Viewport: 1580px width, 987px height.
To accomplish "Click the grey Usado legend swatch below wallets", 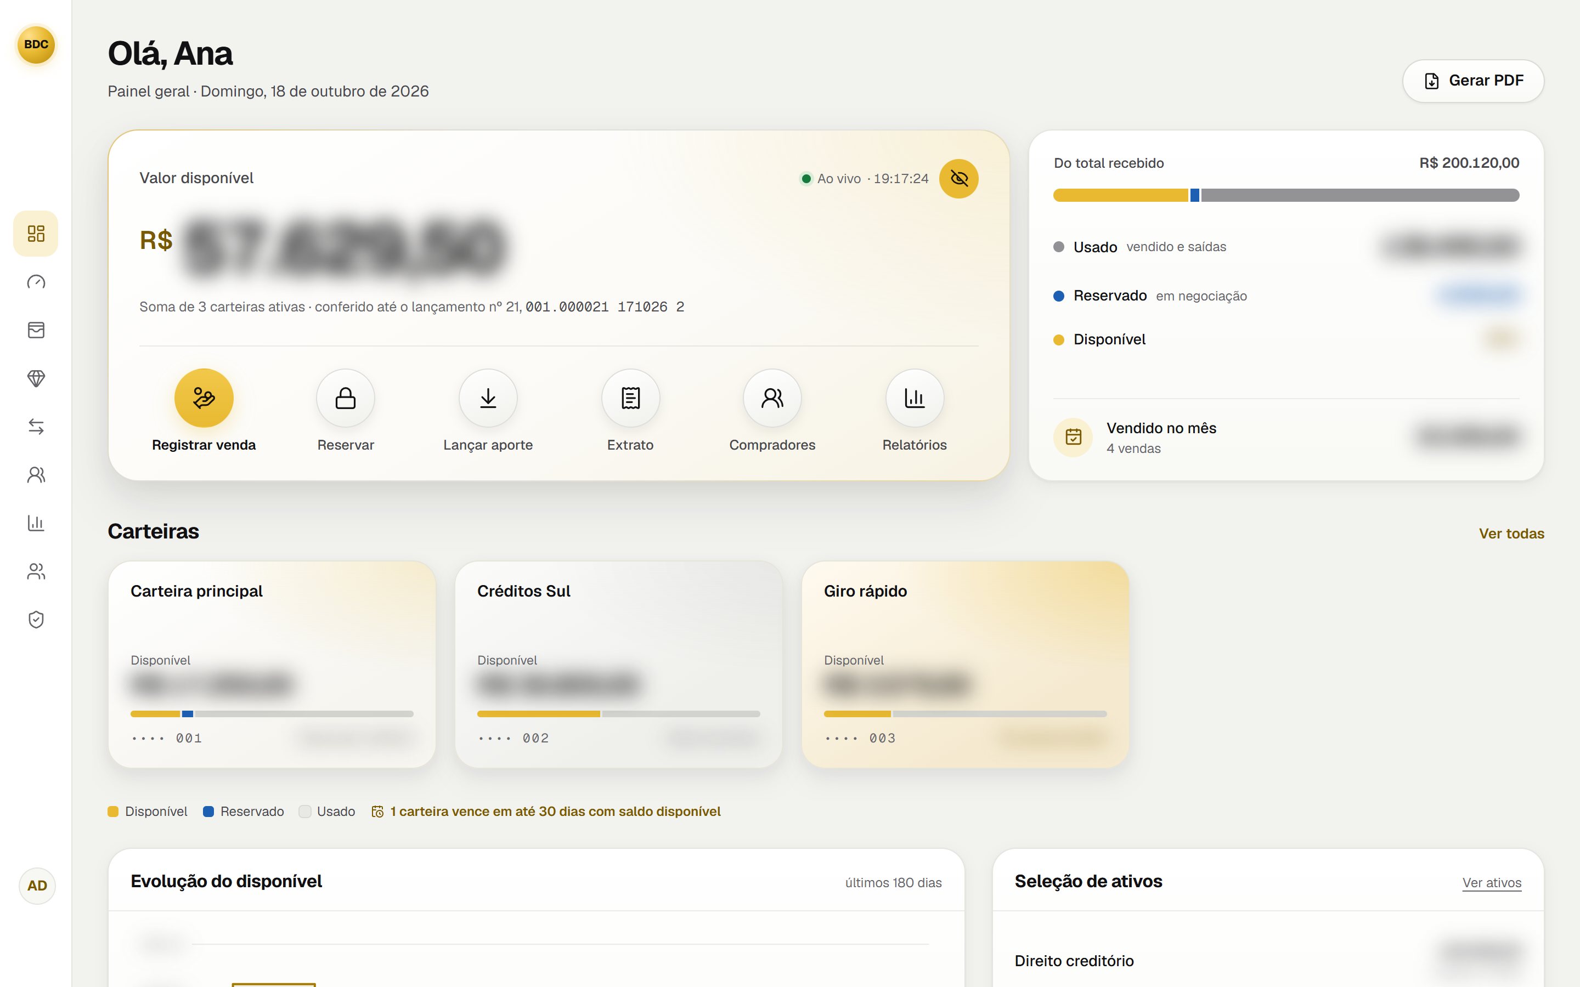I will pos(305,812).
